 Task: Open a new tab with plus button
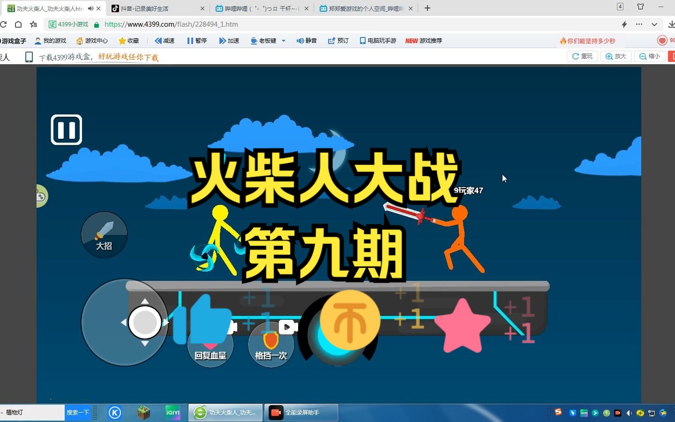click(427, 8)
